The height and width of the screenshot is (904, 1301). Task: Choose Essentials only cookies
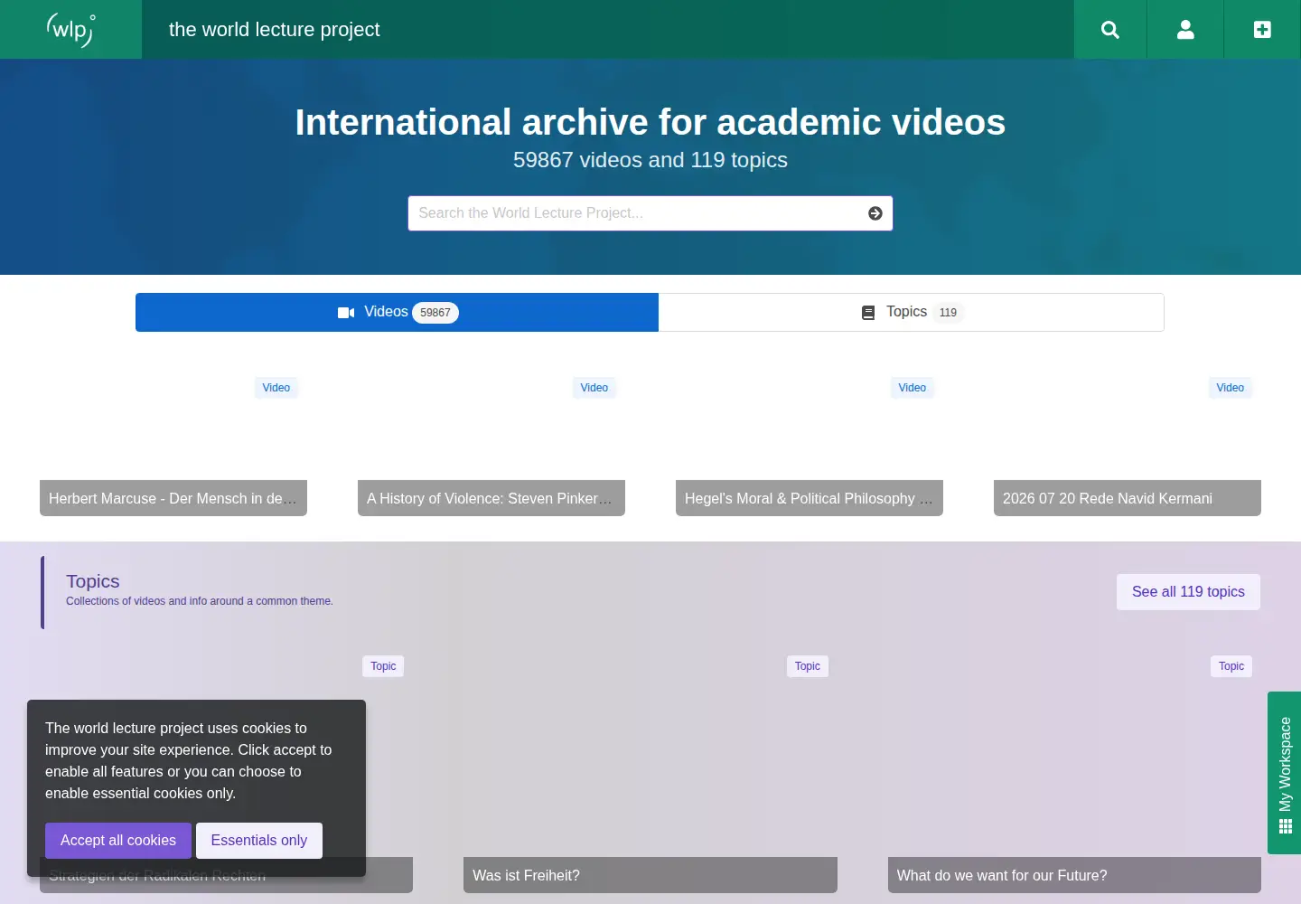259,840
